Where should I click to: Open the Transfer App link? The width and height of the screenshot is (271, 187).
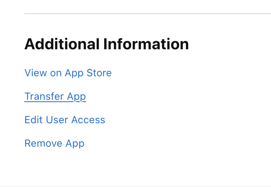click(x=55, y=97)
